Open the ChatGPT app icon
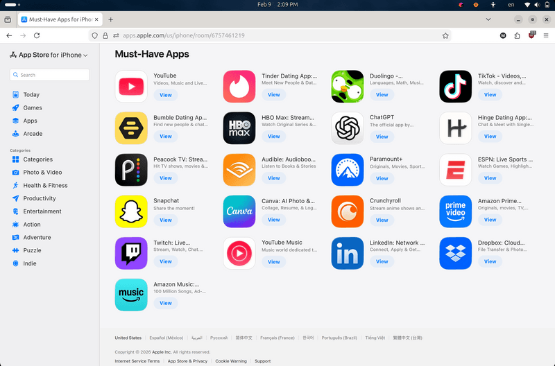Viewport: 555px width, 366px height. (348, 128)
